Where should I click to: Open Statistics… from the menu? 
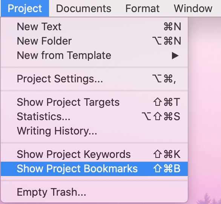(x=94, y=116)
